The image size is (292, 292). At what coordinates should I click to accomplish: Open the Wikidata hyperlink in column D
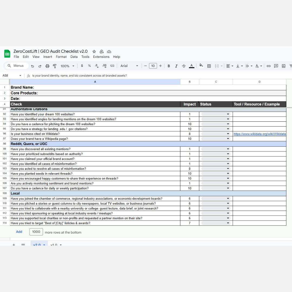pos(259,134)
